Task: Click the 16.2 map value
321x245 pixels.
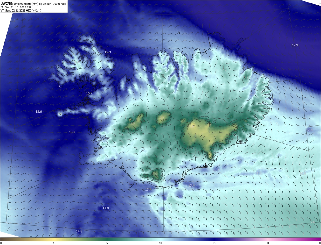Action: [72, 132]
